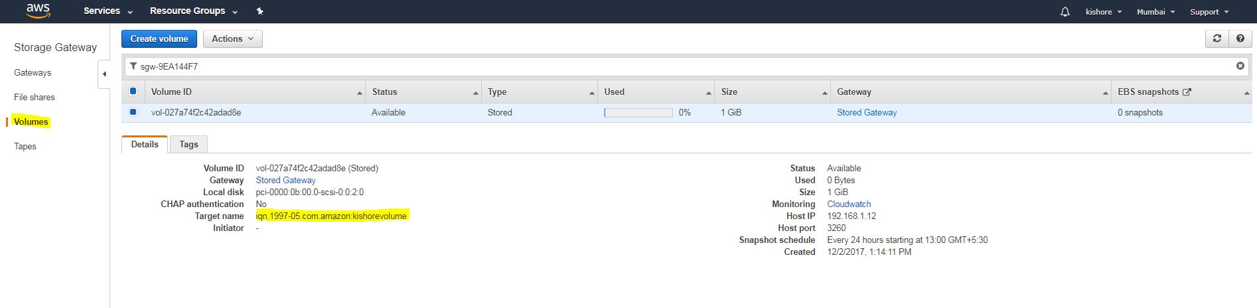Screen dimensions: 1257x308
Task: Toggle the select-all volumes header checkbox
Action: 133,91
